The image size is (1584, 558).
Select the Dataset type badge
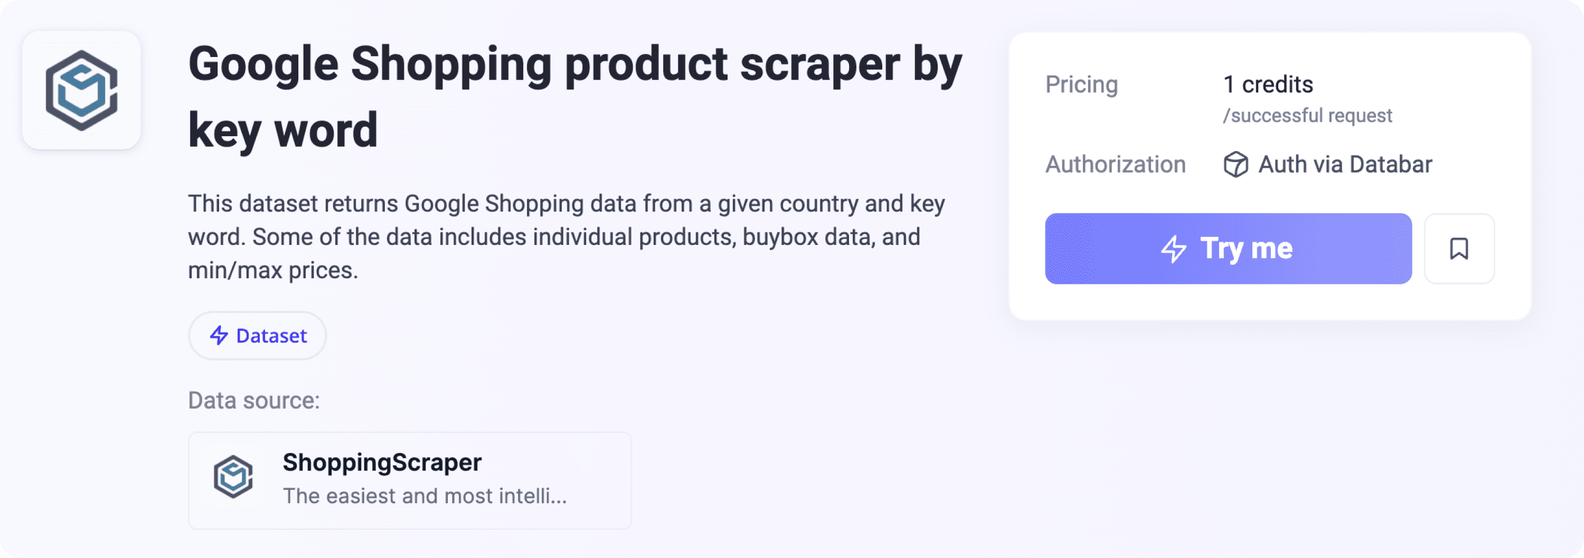pyautogui.click(x=257, y=336)
